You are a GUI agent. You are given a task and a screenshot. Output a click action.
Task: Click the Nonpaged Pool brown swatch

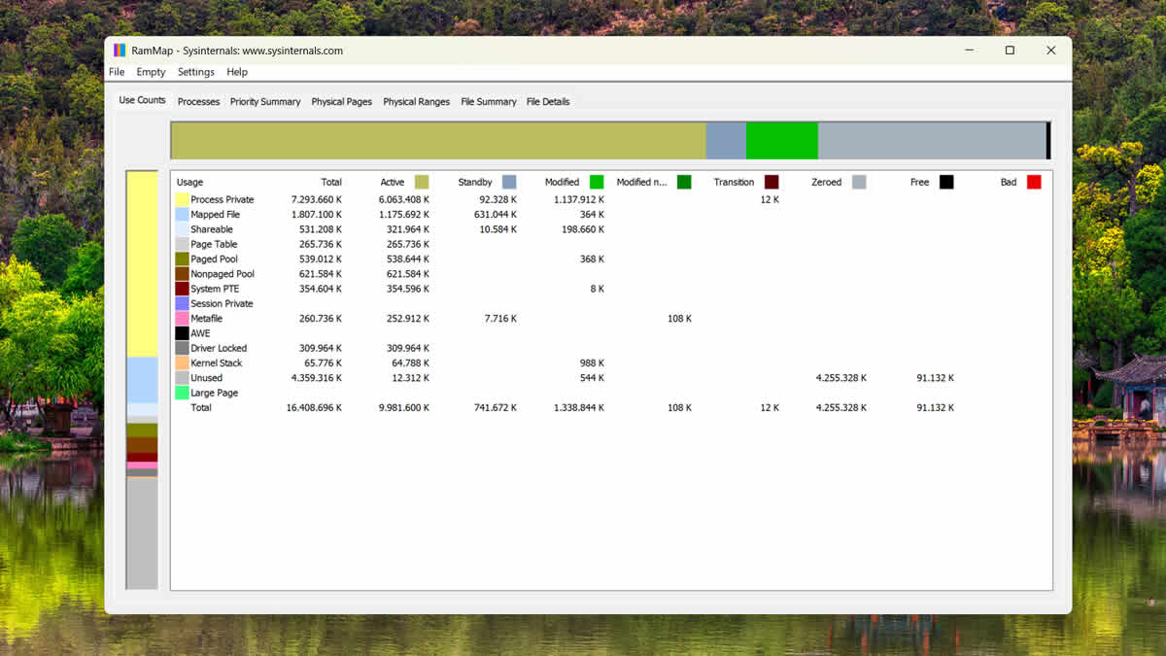[x=182, y=274]
